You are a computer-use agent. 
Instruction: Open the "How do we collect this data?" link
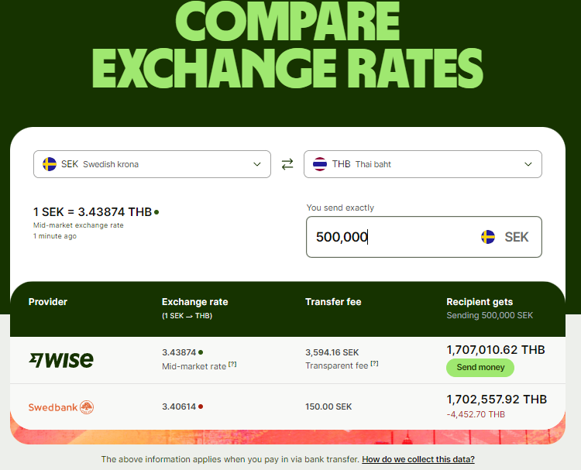coord(418,459)
